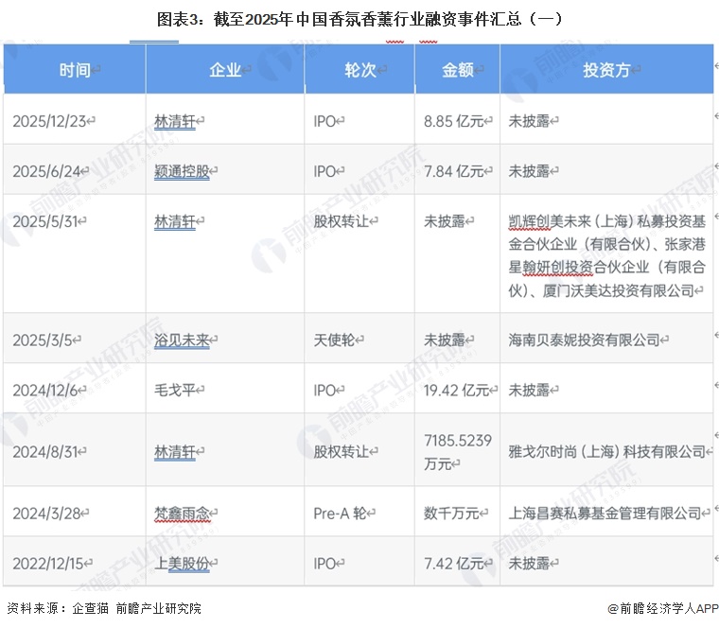719x628 pixels.
Task: Click IPO in the 毛戈平 row
Action: point(324,390)
